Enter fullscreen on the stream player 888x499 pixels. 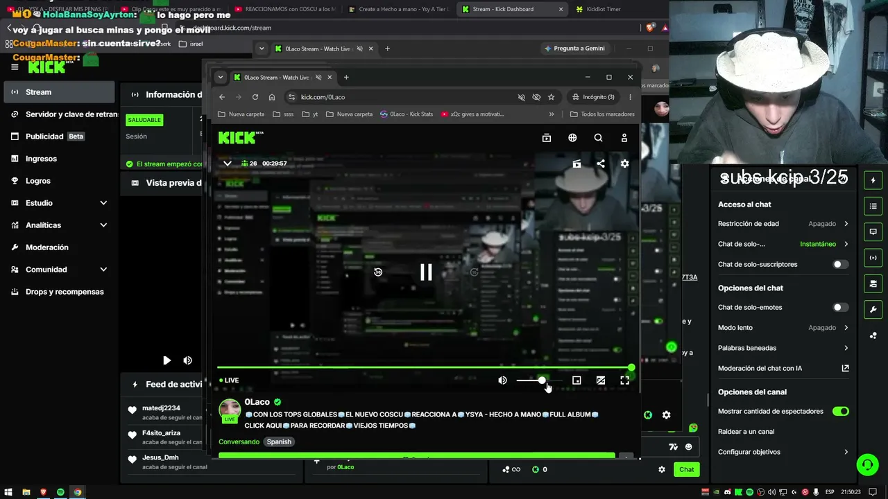coord(624,380)
